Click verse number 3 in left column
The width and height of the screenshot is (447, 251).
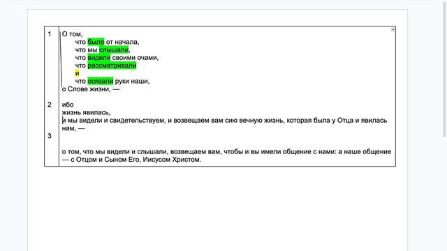pyautogui.click(x=50, y=136)
